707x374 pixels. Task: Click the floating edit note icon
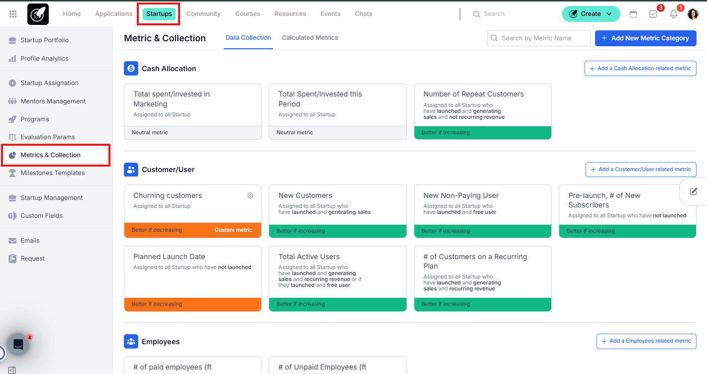tap(694, 191)
